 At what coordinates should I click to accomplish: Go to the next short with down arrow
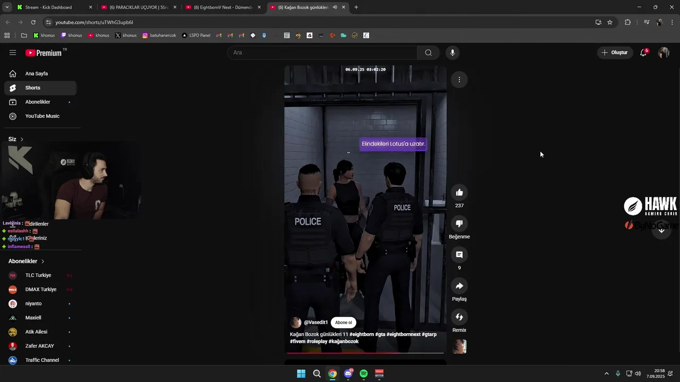pyautogui.click(x=661, y=230)
